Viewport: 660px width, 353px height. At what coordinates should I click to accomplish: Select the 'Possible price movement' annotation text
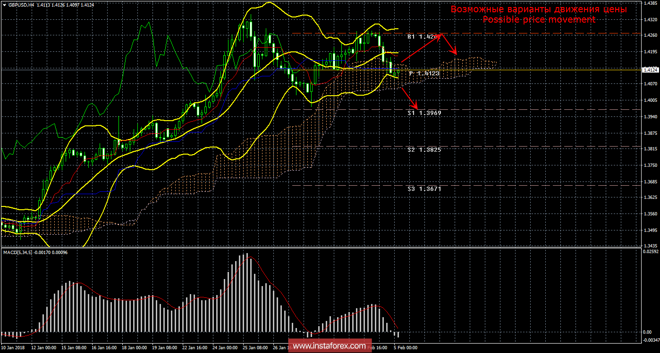pyautogui.click(x=539, y=19)
